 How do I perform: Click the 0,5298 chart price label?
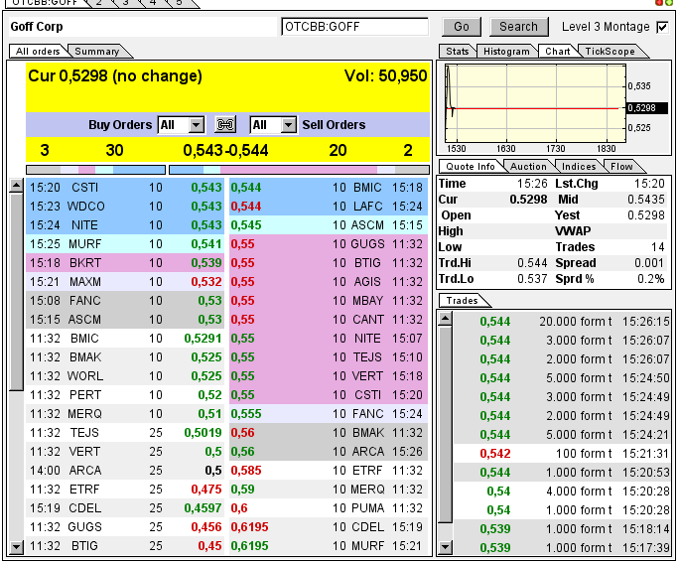tap(647, 108)
